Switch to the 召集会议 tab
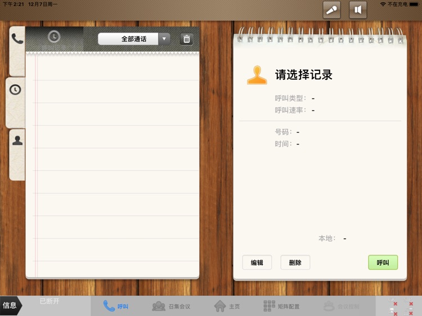 pyautogui.click(x=171, y=306)
